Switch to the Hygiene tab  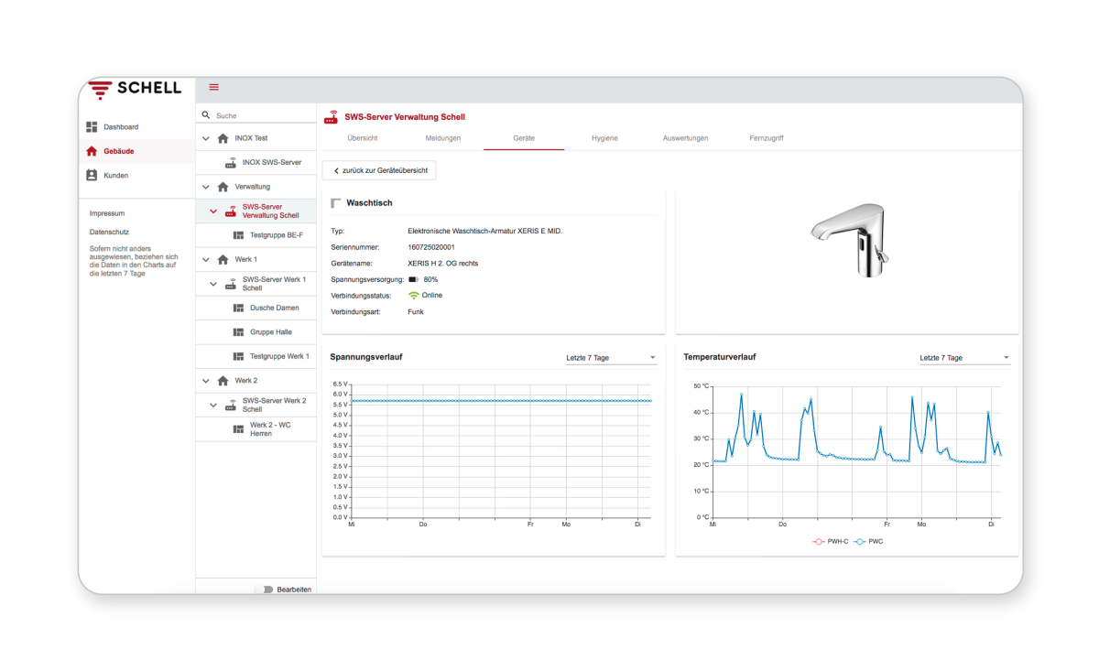(604, 138)
